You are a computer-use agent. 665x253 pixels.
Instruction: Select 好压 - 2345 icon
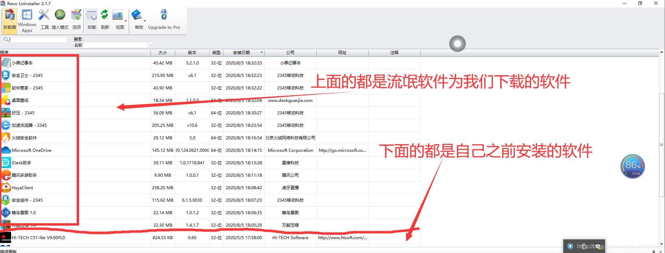pyautogui.click(x=6, y=113)
